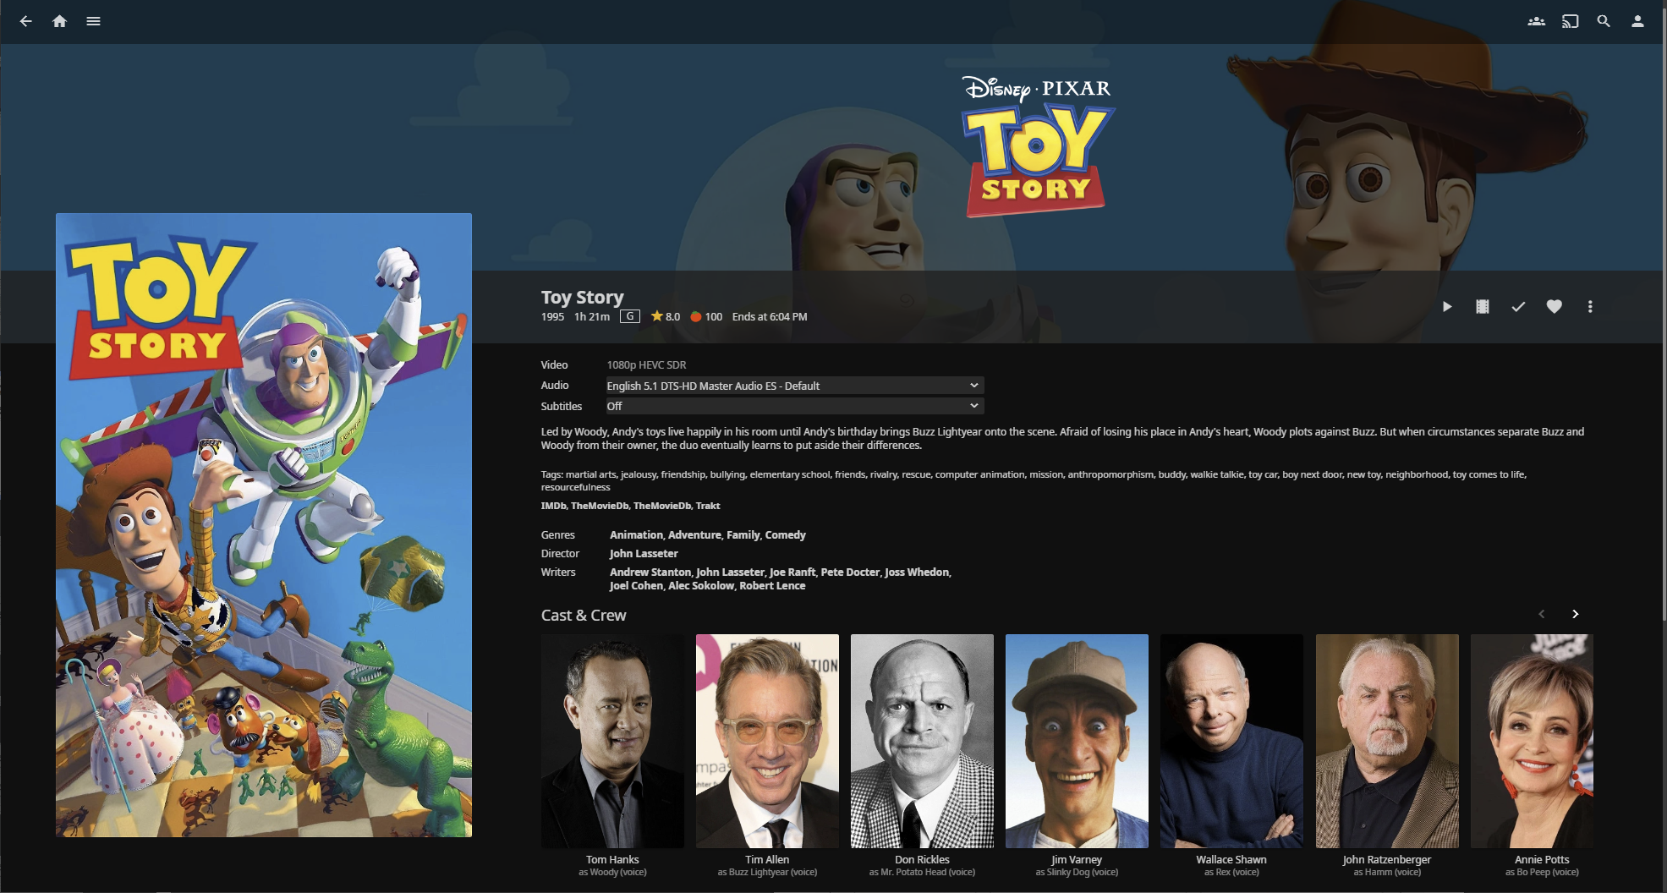The width and height of the screenshot is (1667, 893).
Task: Open the search icon
Action: (x=1604, y=21)
